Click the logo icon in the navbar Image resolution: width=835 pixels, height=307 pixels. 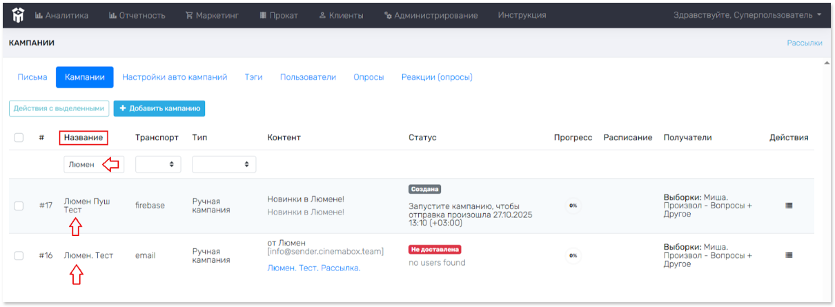16,14
